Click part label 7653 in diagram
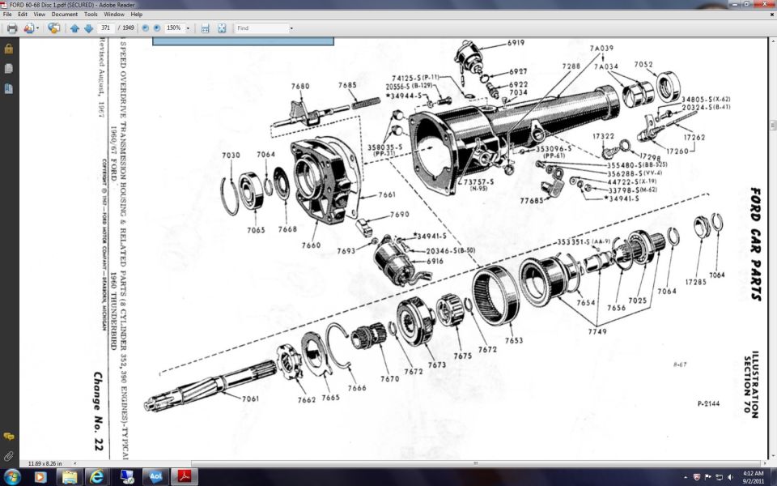 pos(514,340)
